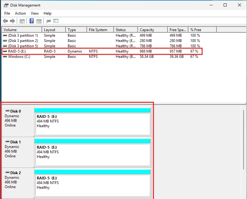Click the cyan color bar atop Disk 0 volume

[92, 110]
